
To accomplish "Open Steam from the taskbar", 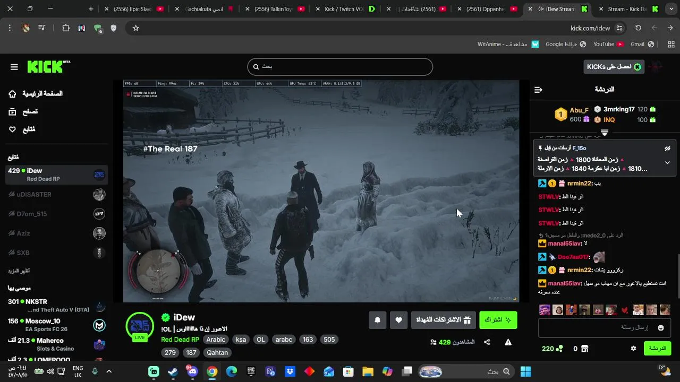I will tap(173, 371).
